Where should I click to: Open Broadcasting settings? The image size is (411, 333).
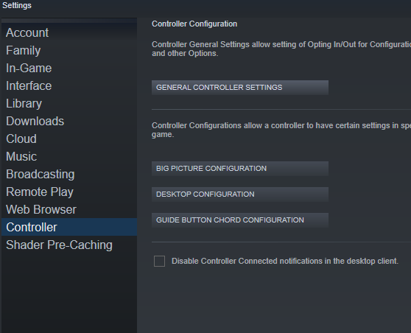[x=69, y=174]
